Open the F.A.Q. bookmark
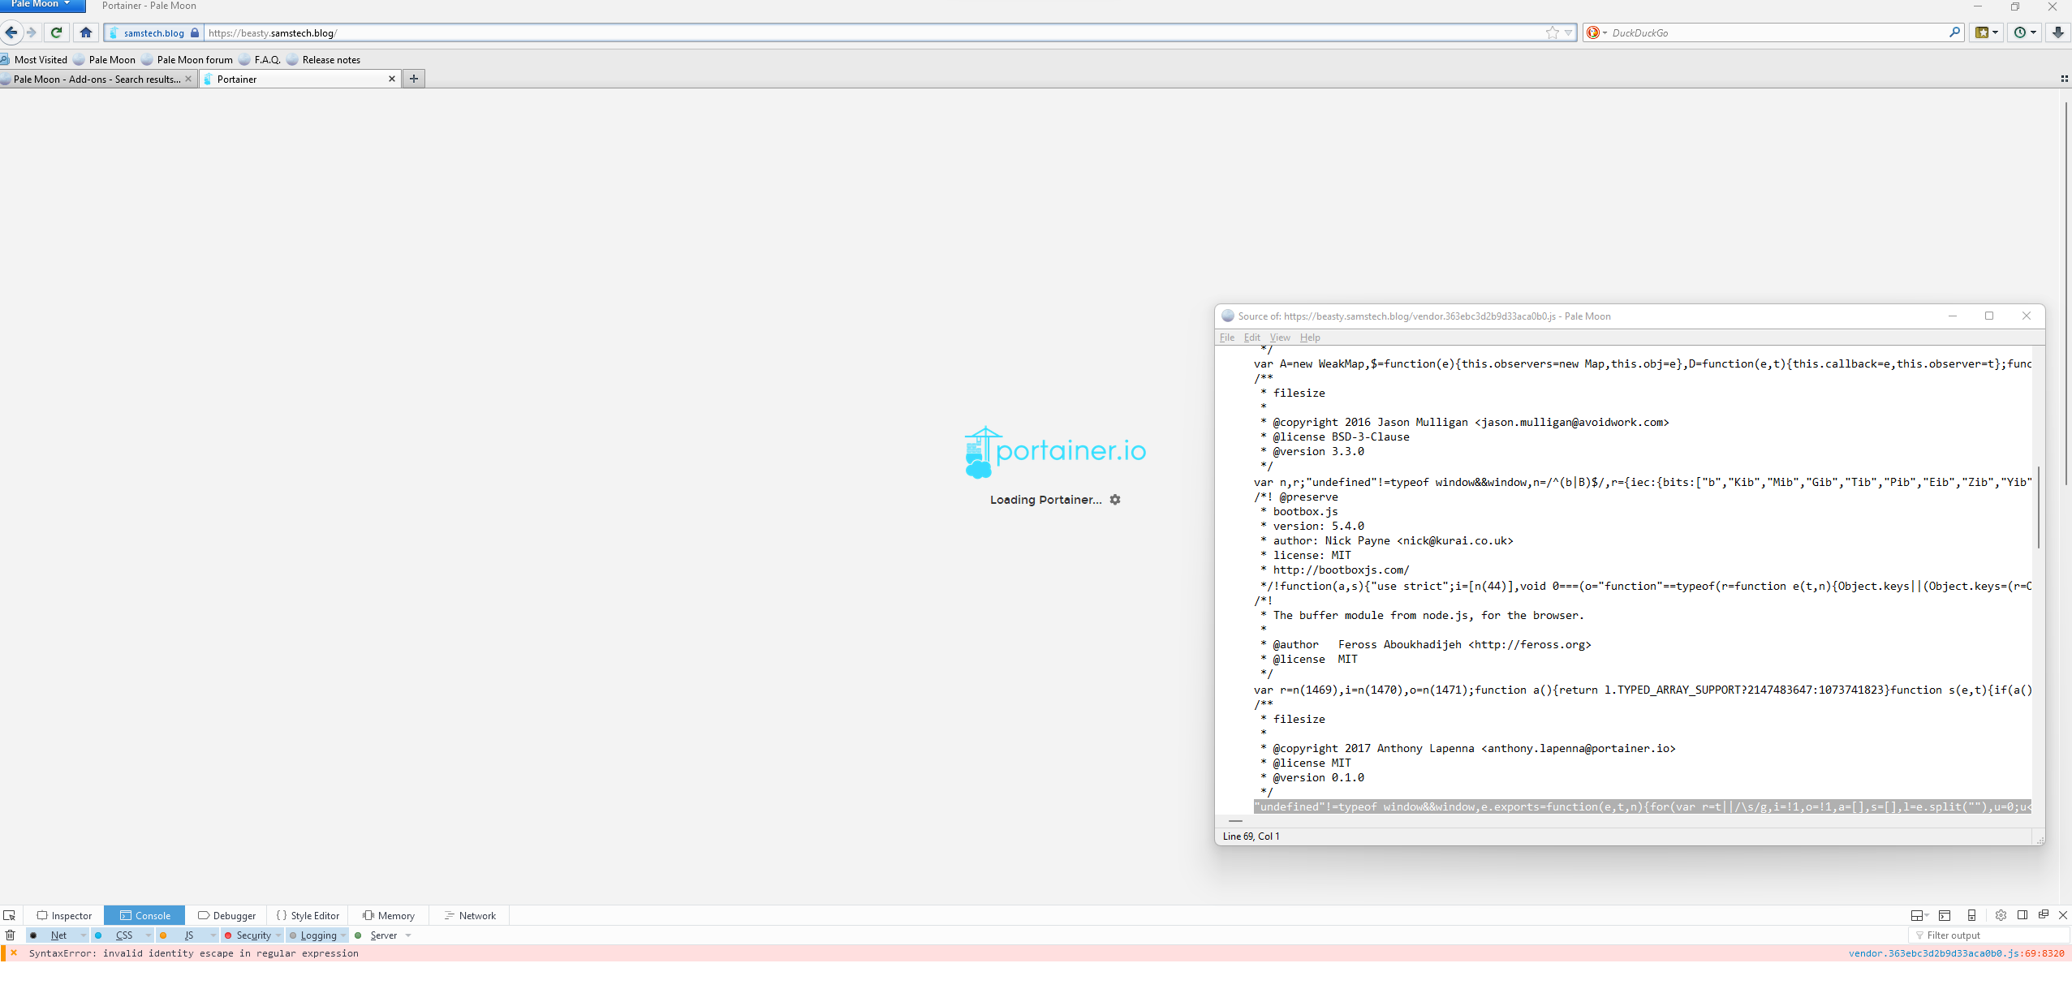 tap(260, 59)
